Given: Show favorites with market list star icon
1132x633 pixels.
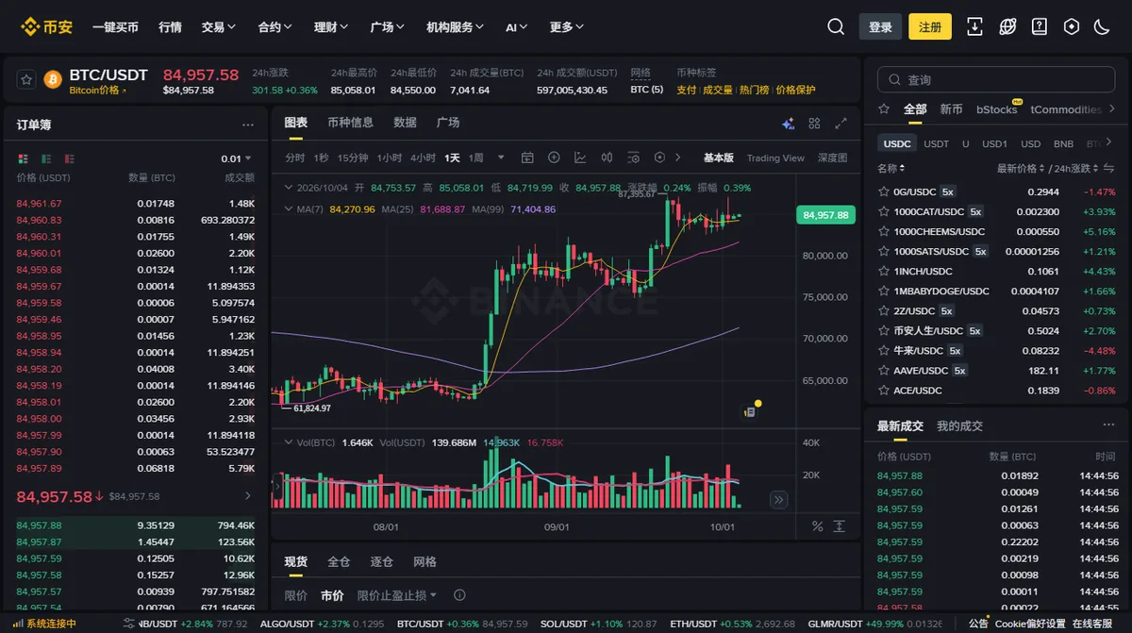Looking at the screenshot, I should pos(884,109).
